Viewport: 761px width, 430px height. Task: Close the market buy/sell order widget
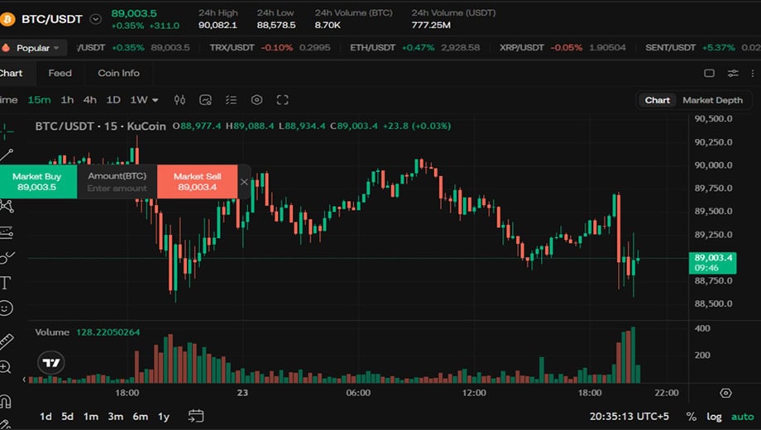pyautogui.click(x=244, y=182)
